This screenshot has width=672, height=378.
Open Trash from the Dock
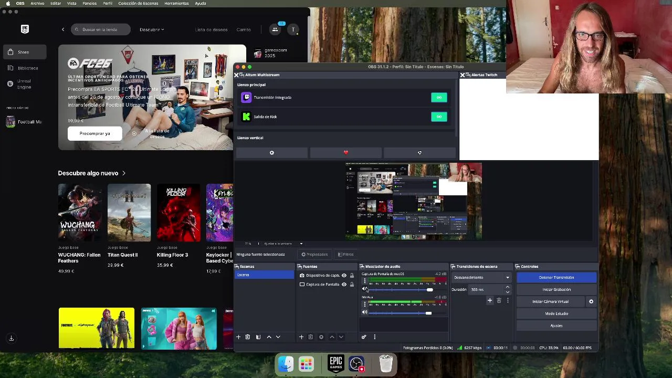click(x=386, y=364)
